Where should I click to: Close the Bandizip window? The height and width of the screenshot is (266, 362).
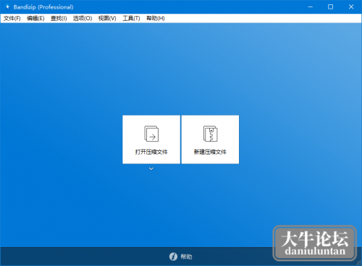(x=351, y=7)
